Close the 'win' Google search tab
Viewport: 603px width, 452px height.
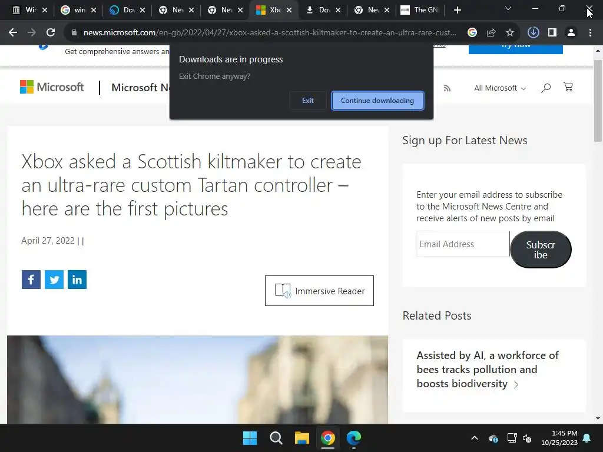(x=94, y=11)
